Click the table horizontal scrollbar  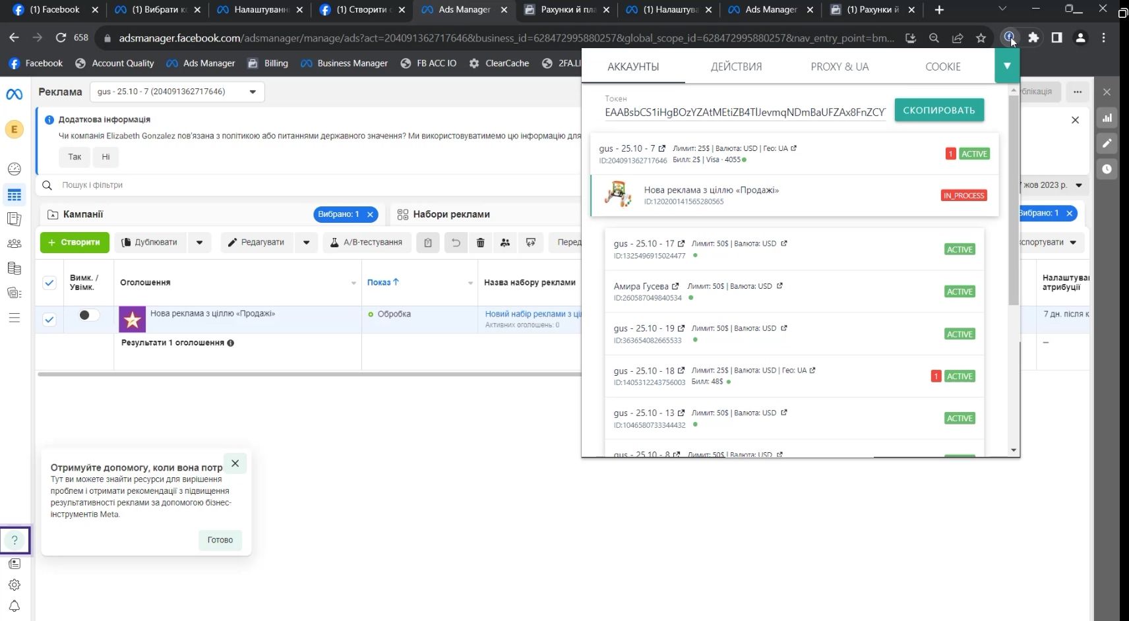coord(309,374)
